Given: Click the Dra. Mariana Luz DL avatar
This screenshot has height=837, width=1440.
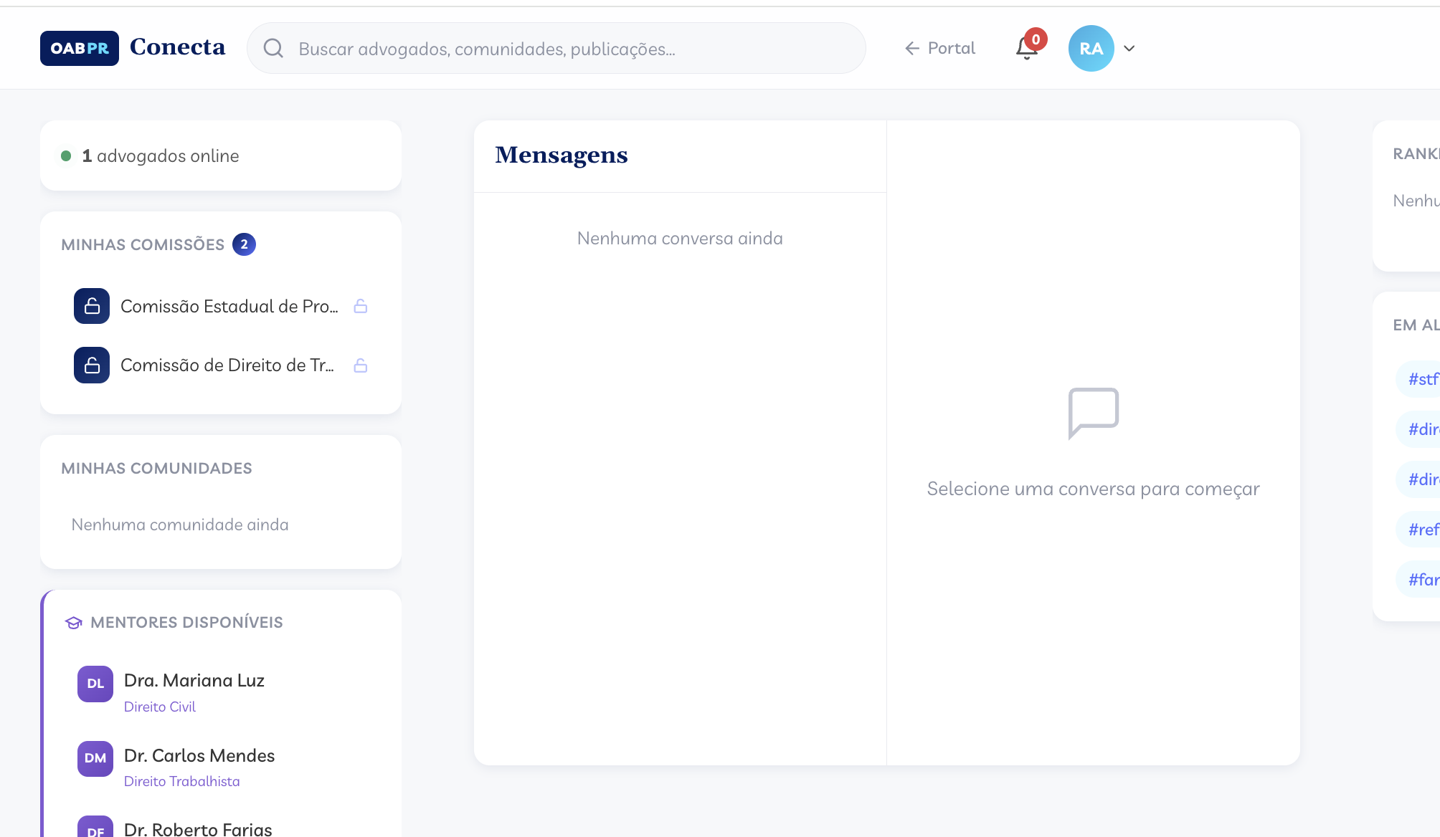Looking at the screenshot, I should pos(95,684).
